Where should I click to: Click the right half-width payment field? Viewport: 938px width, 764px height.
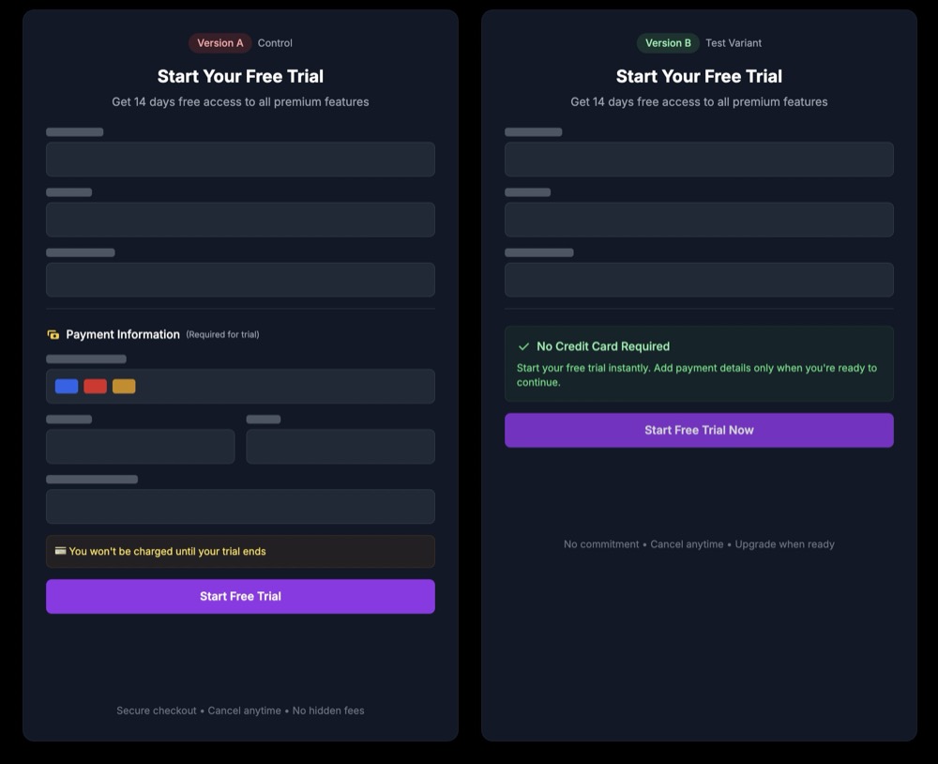(x=340, y=447)
